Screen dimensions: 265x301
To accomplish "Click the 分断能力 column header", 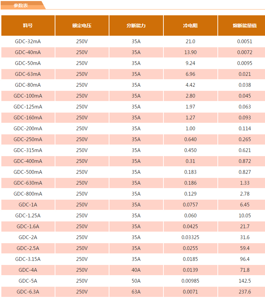I will click(x=136, y=26).
